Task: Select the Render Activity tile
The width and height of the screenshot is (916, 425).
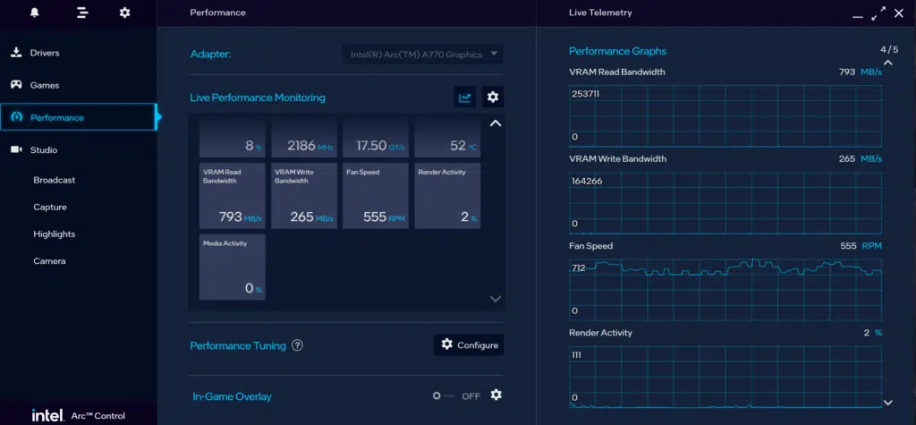Action: coord(447,196)
